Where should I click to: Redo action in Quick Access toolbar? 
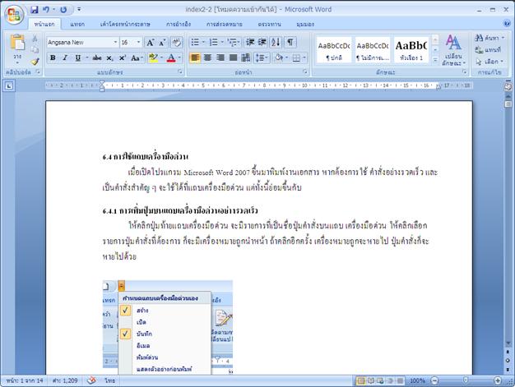63,10
